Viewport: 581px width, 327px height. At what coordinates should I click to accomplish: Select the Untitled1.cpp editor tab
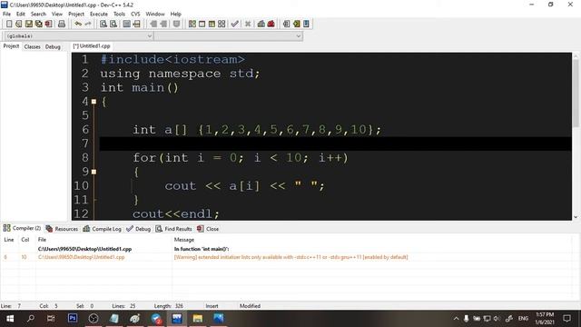[92, 46]
